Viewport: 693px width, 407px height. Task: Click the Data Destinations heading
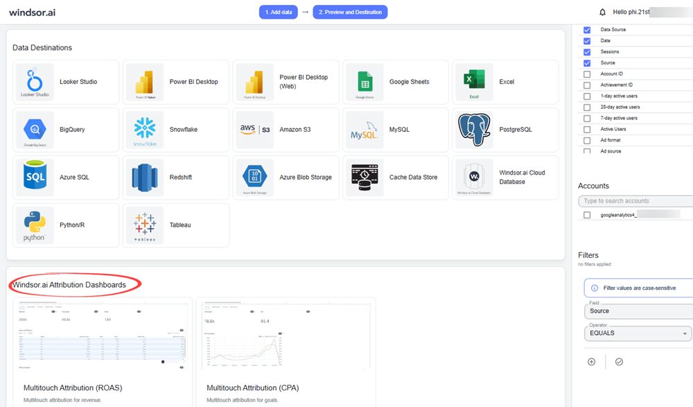pos(42,48)
